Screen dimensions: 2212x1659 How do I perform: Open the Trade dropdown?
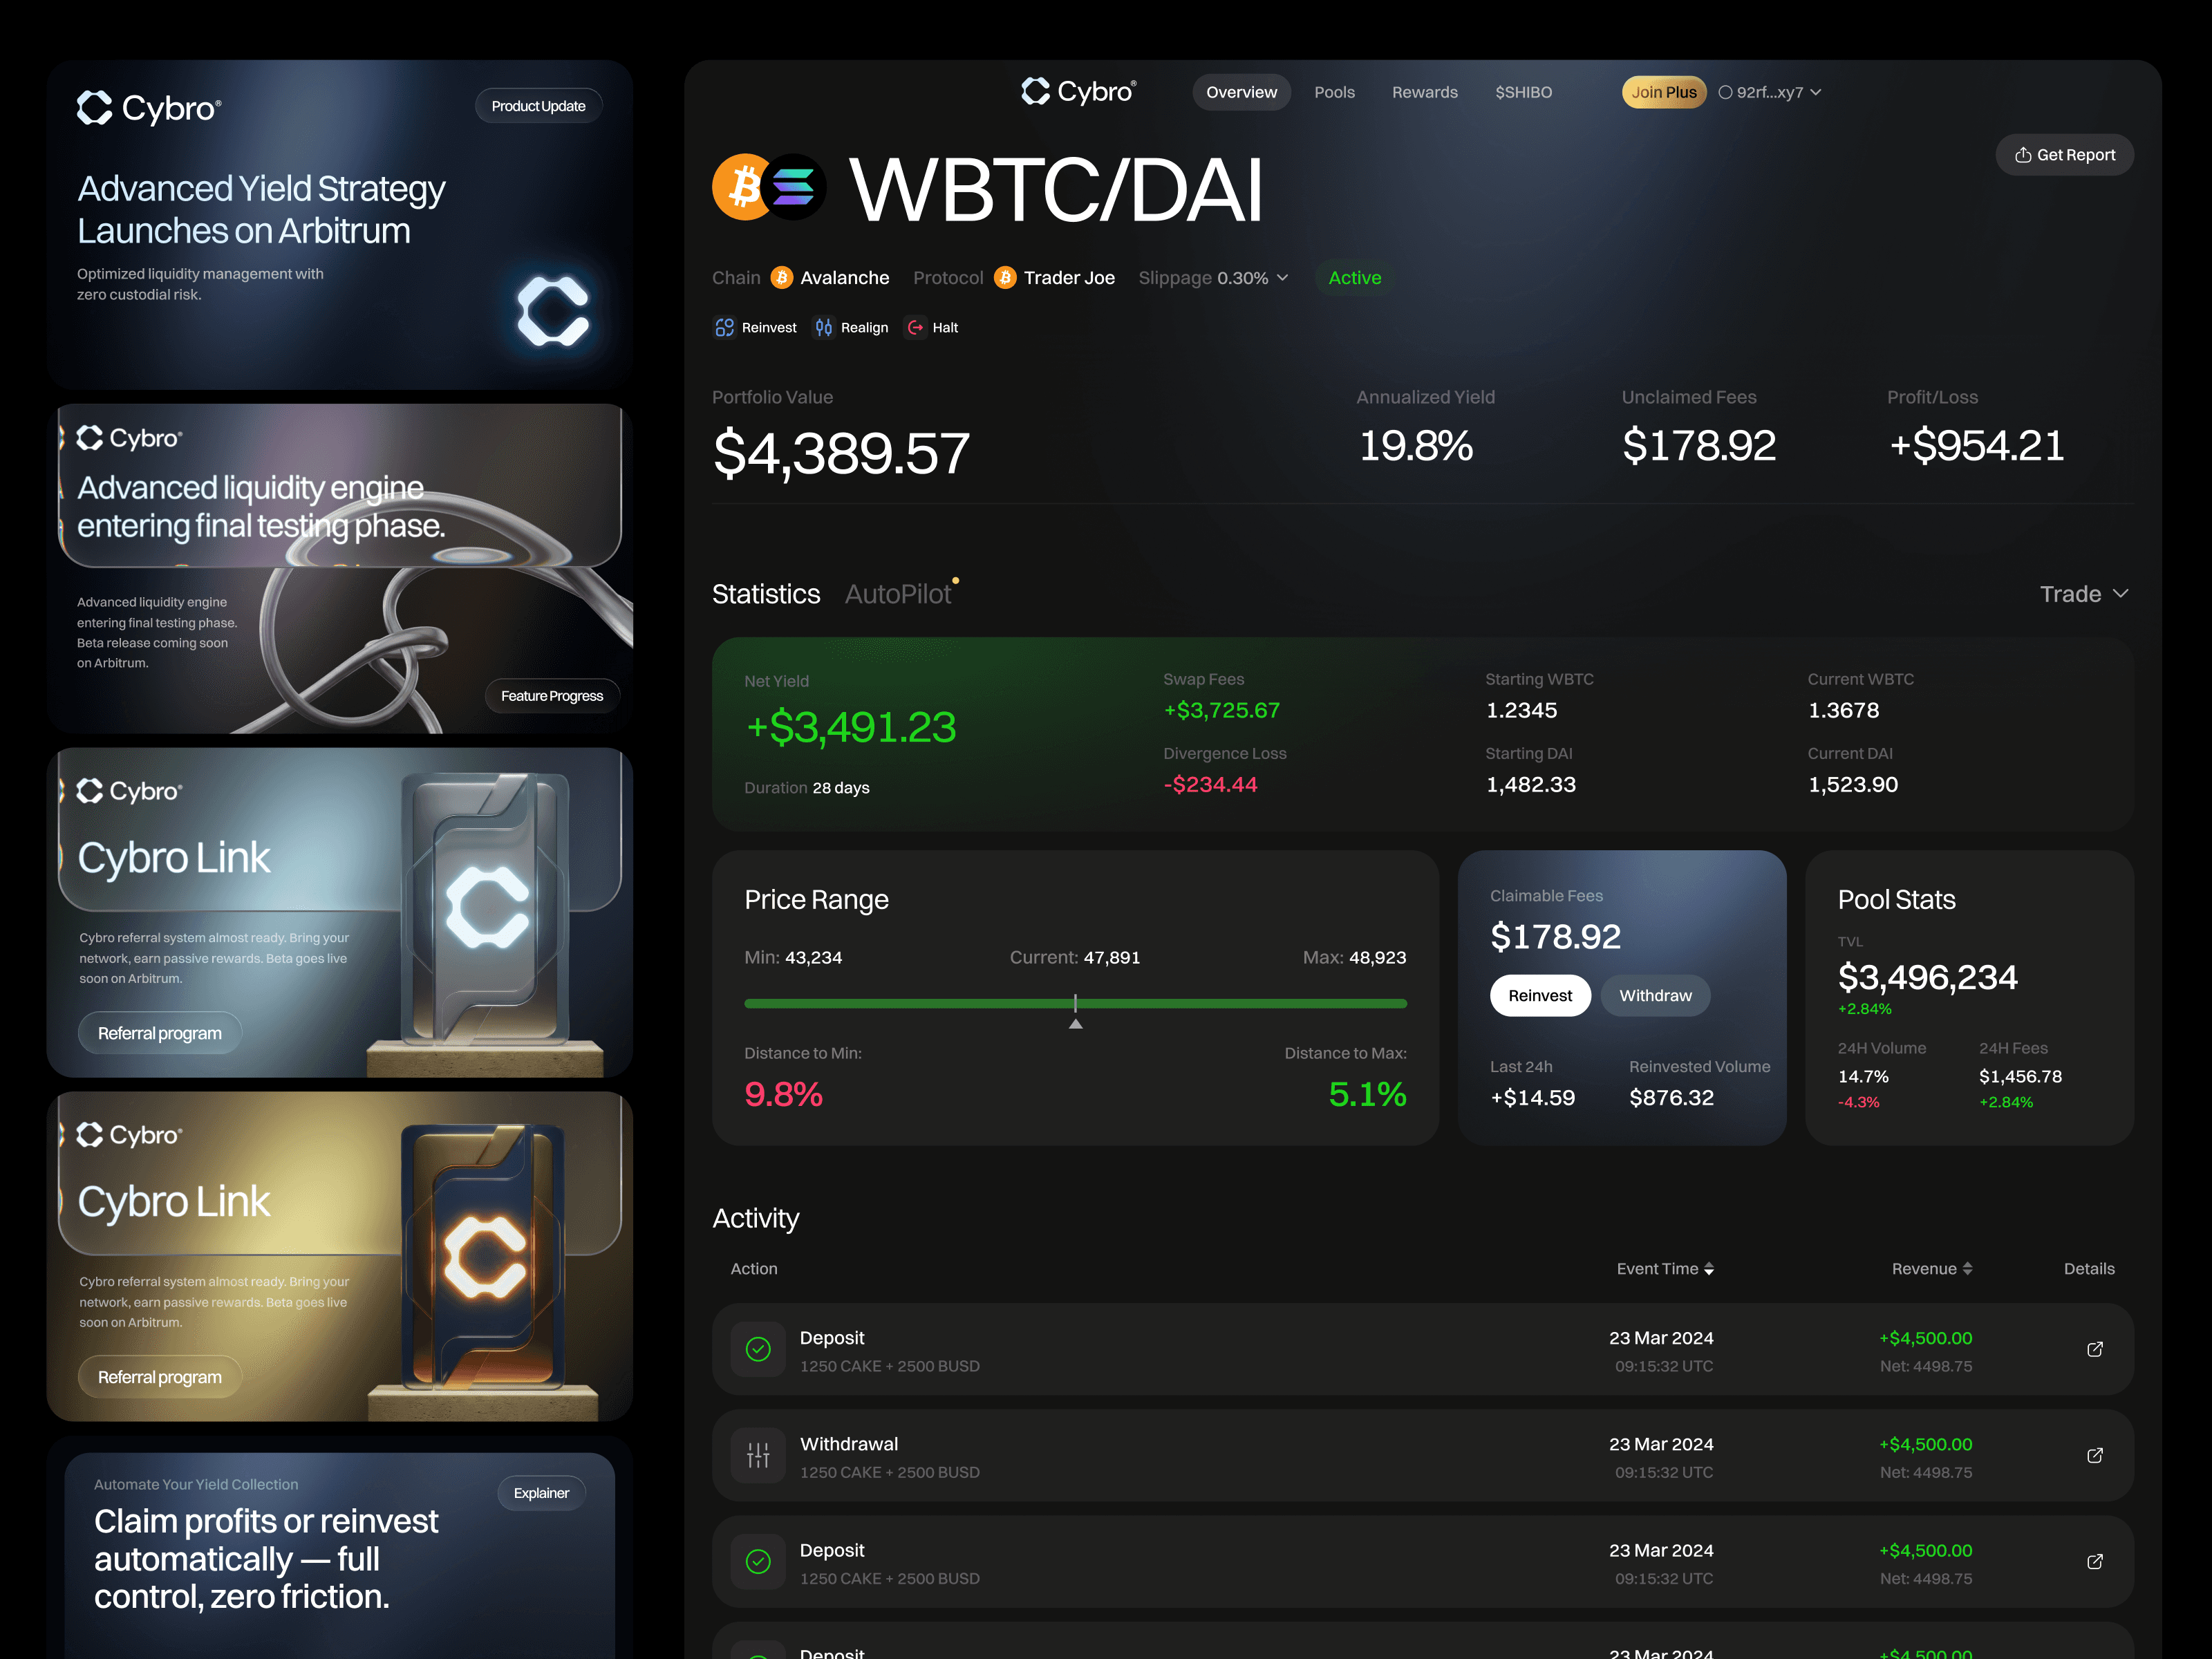tap(2084, 594)
